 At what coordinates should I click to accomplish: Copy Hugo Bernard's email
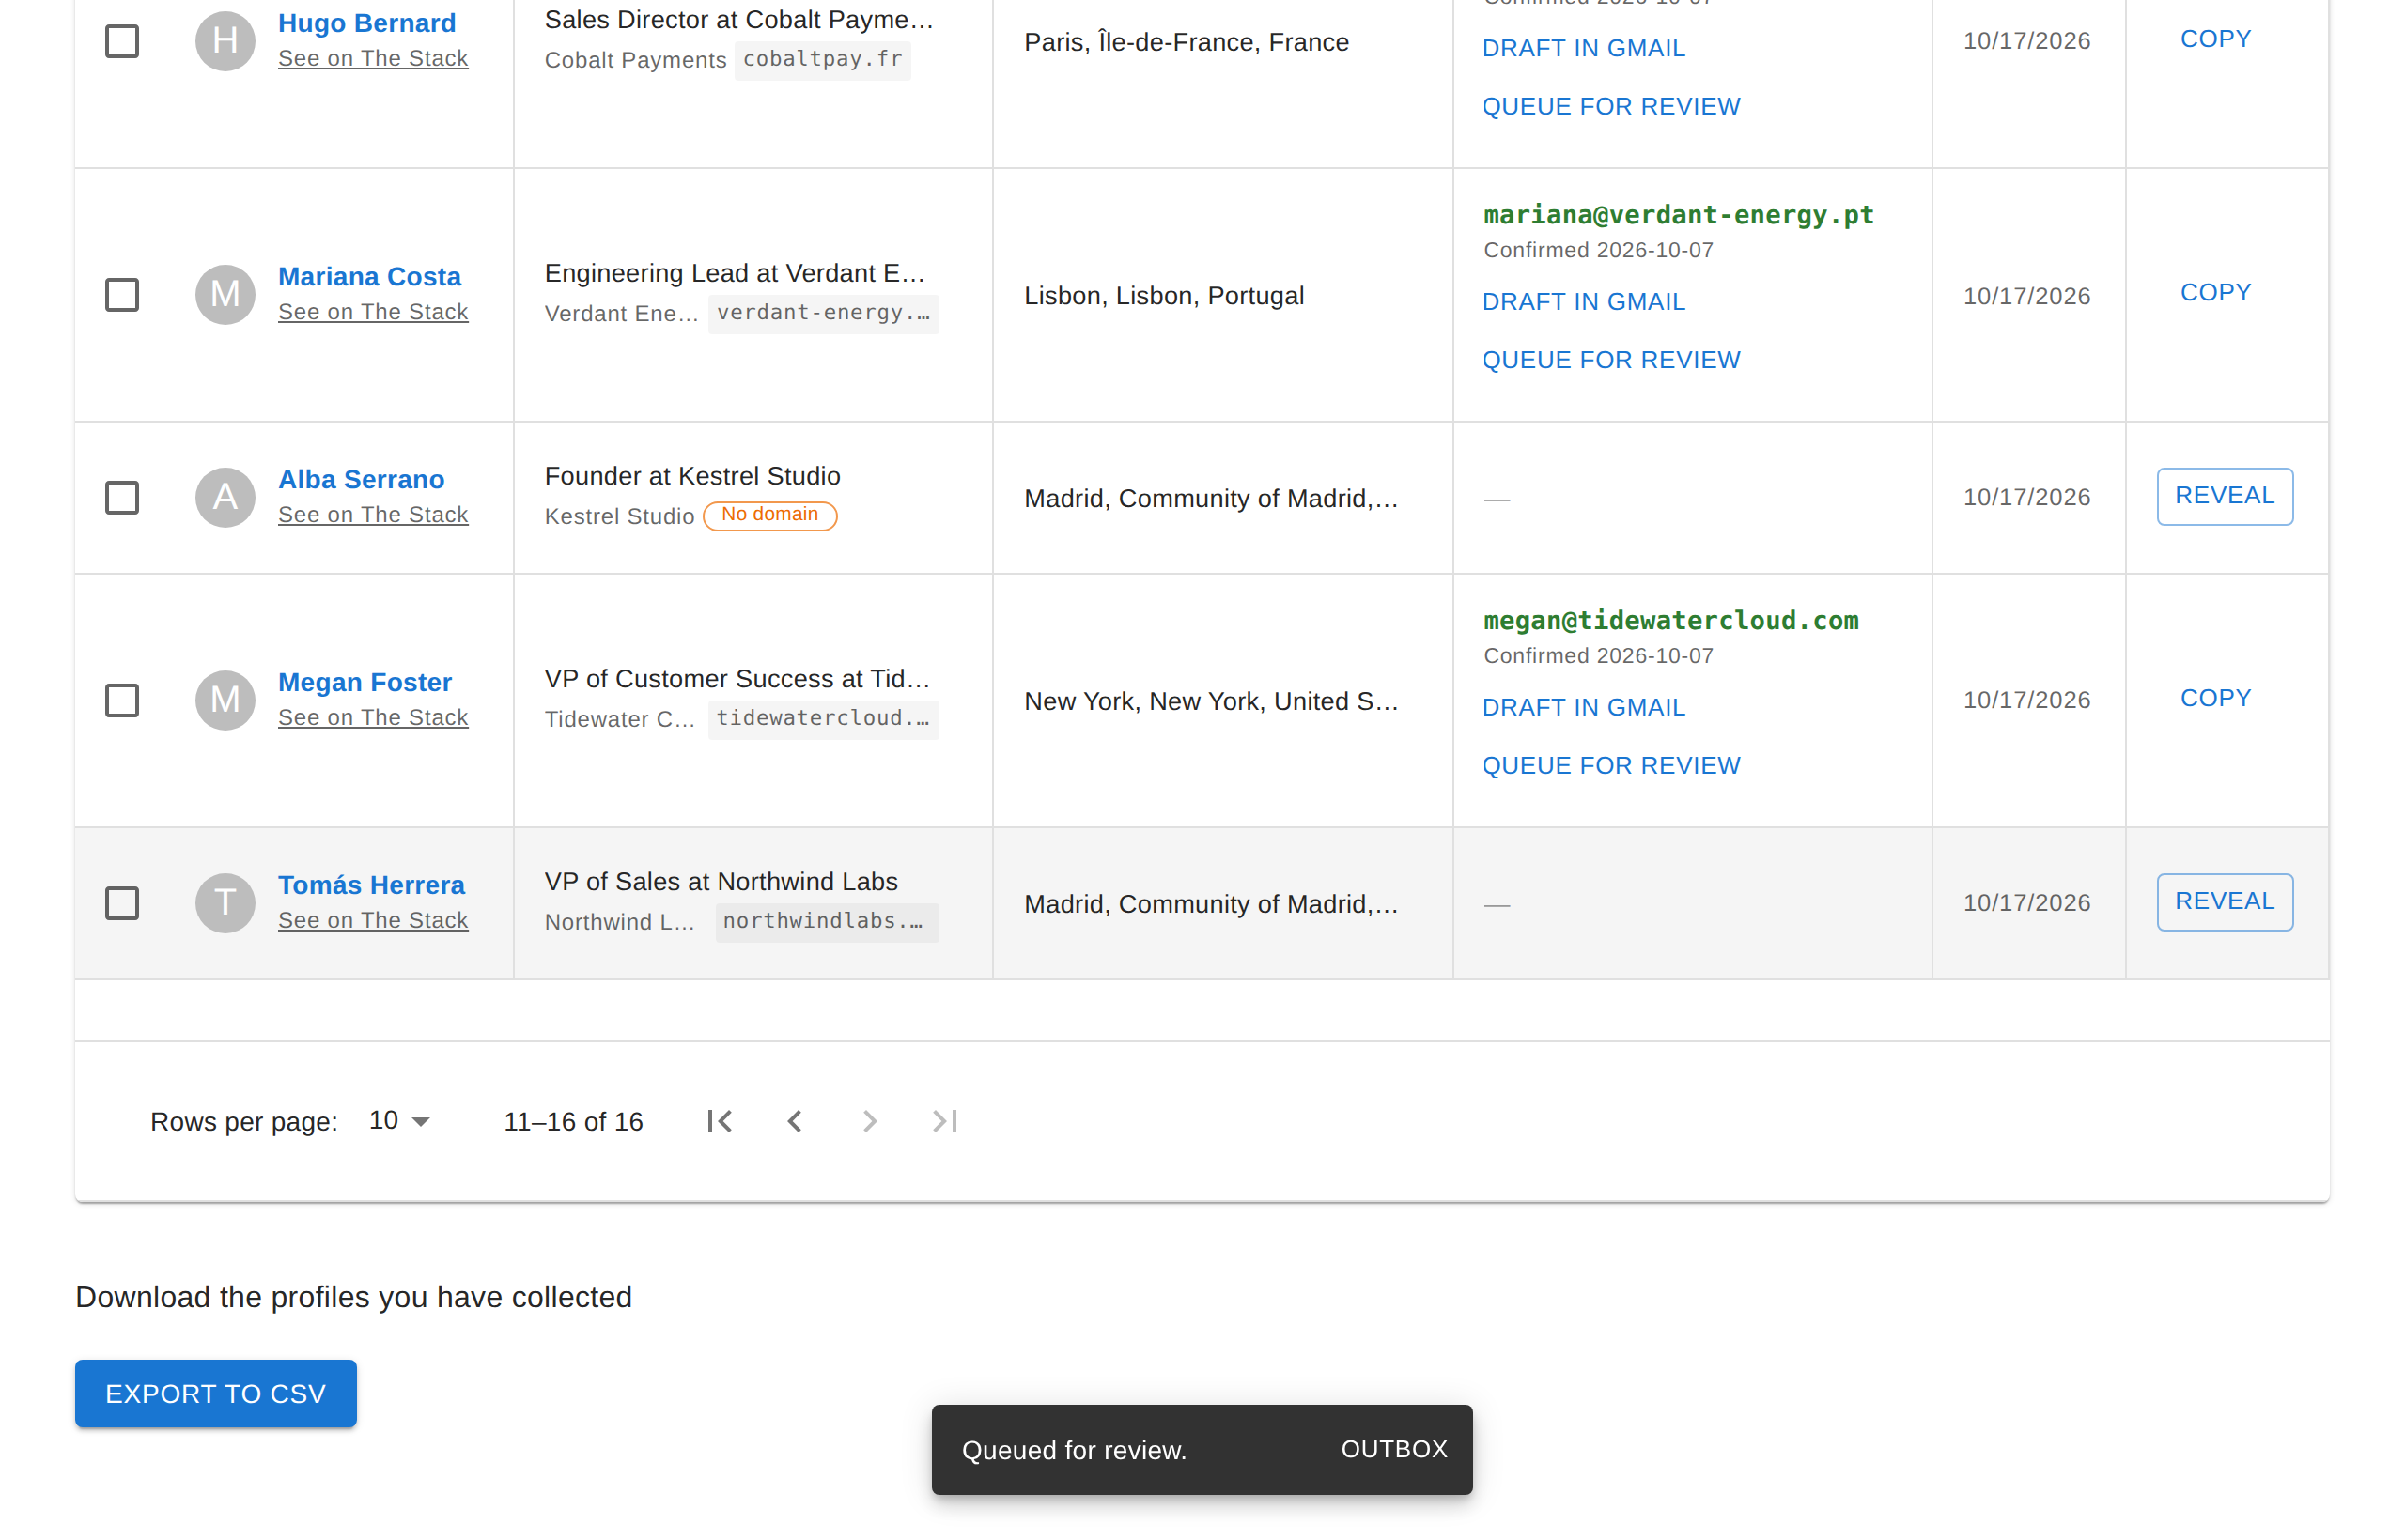click(x=2215, y=39)
